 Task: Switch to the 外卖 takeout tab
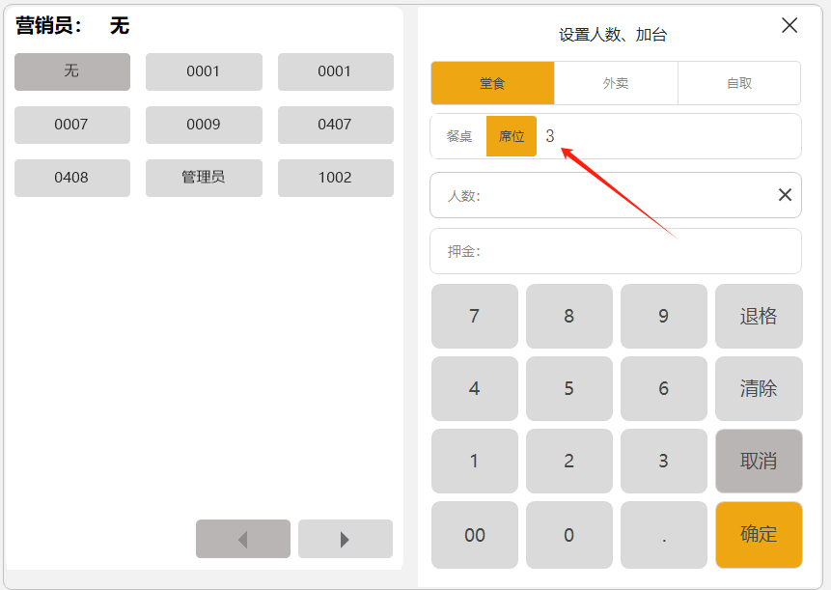click(x=616, y=83)
